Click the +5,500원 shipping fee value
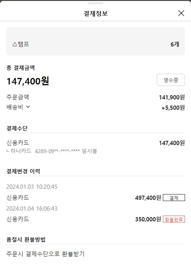The width and height of the screenshot is (191, 275). click(173, 108)
